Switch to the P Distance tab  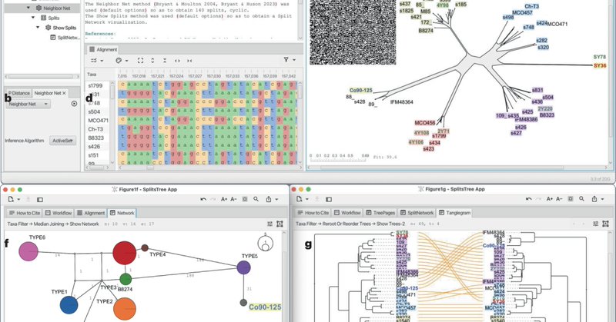(18, 93)
